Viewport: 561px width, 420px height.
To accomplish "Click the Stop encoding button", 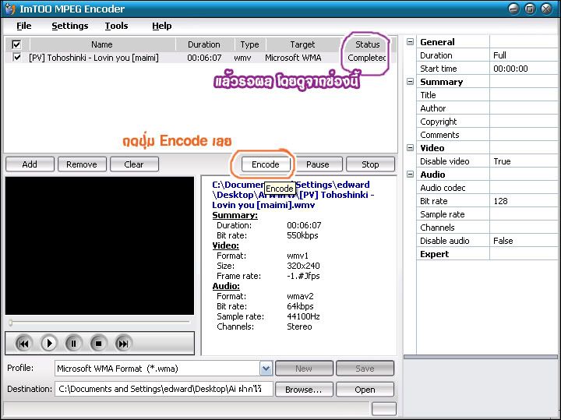I will tap(370, 164).
